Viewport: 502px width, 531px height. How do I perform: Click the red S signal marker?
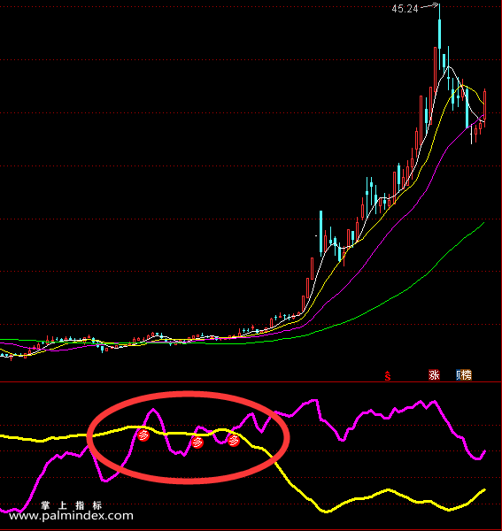(388, 376)
